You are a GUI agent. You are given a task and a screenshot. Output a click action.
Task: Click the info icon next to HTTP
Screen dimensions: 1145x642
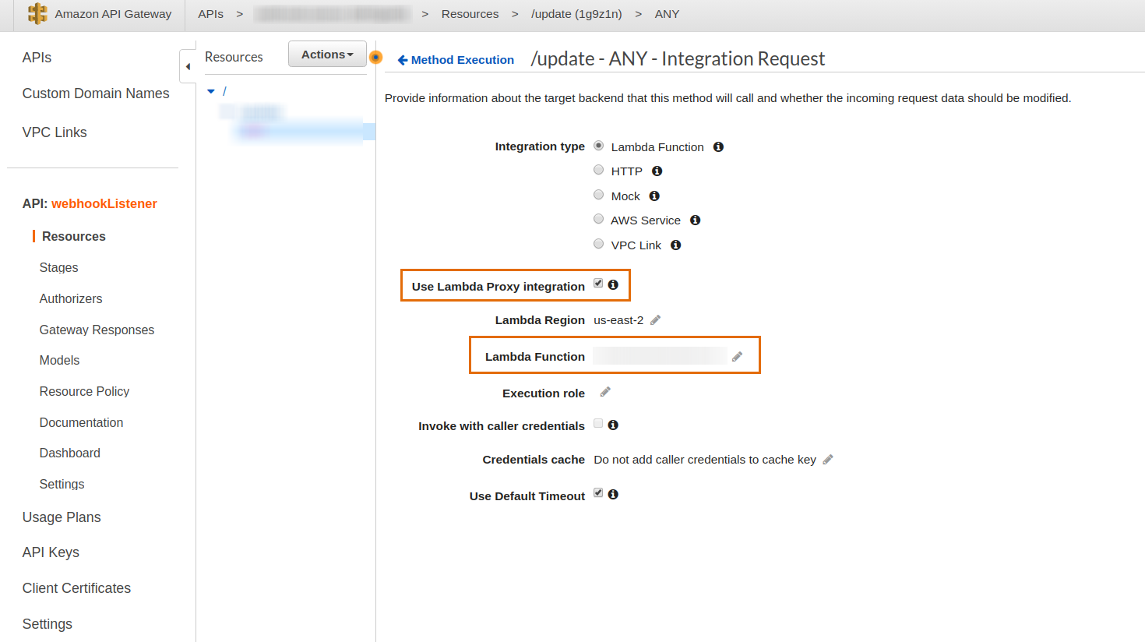coord(657,171)
